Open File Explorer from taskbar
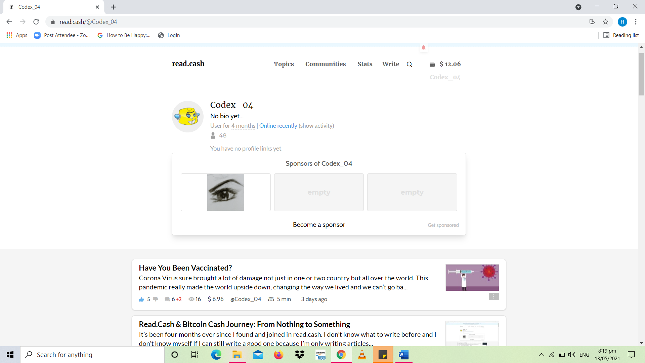645x363 pixels. click(x=237, y=355)
